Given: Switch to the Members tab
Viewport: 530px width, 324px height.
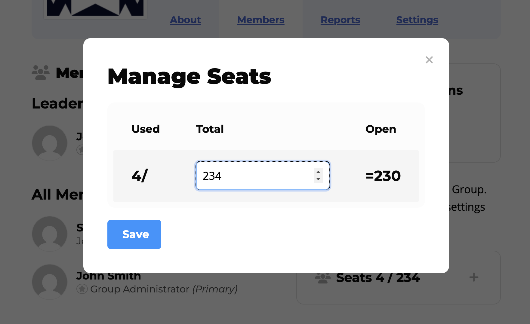Looking at the screenshot, I should point(260,20).
